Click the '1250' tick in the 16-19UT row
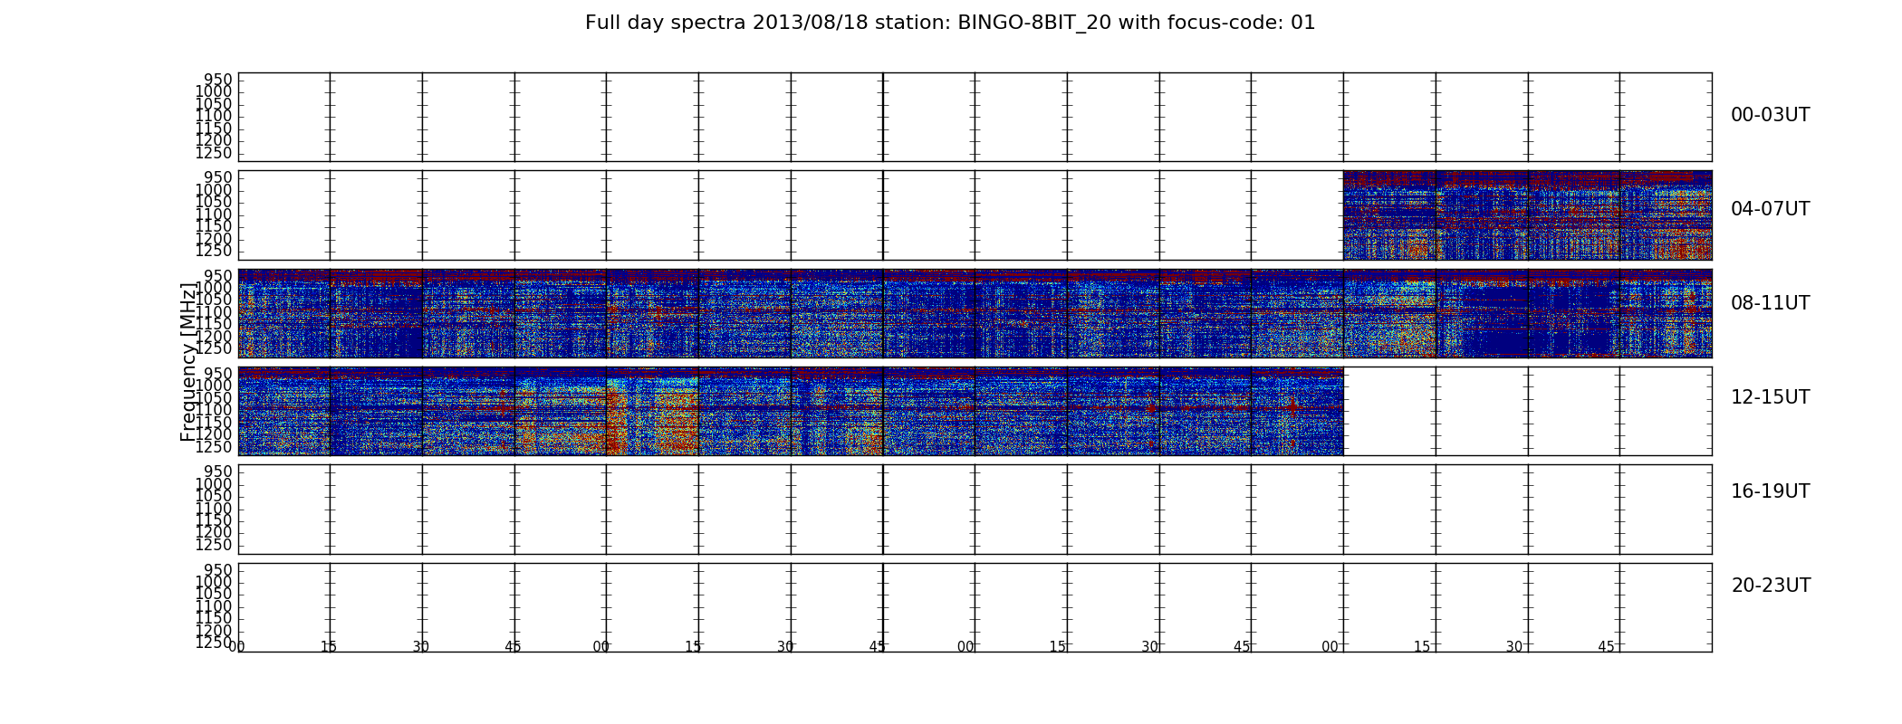This screenshot has width=1902, height=724. point(214,545)
